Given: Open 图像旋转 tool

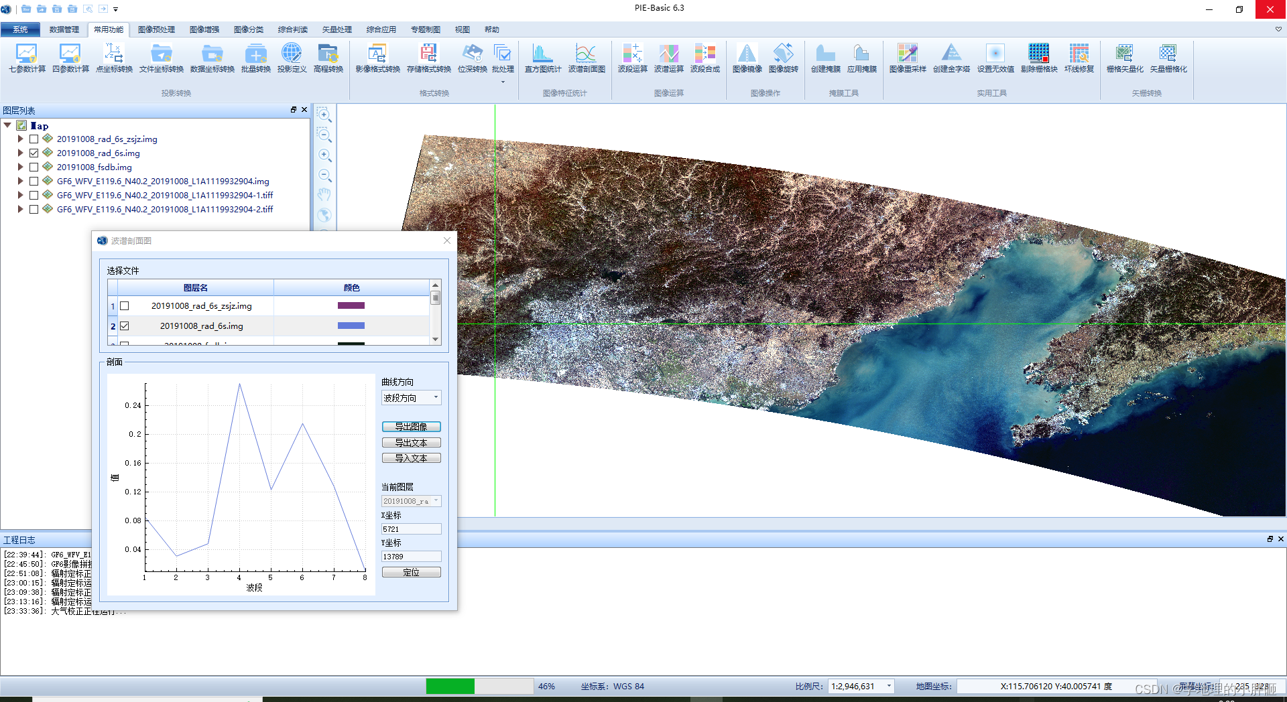Looking at the screenshot, I should [x=784, y=58].
